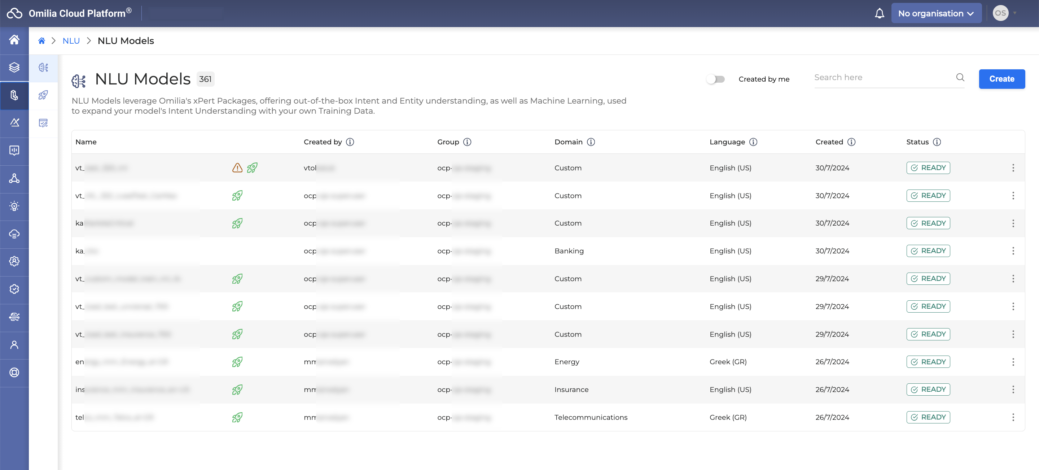Click the NLU breadcrumb link
The height and width of the screenshot is (470, 1039).
point(70,40)
